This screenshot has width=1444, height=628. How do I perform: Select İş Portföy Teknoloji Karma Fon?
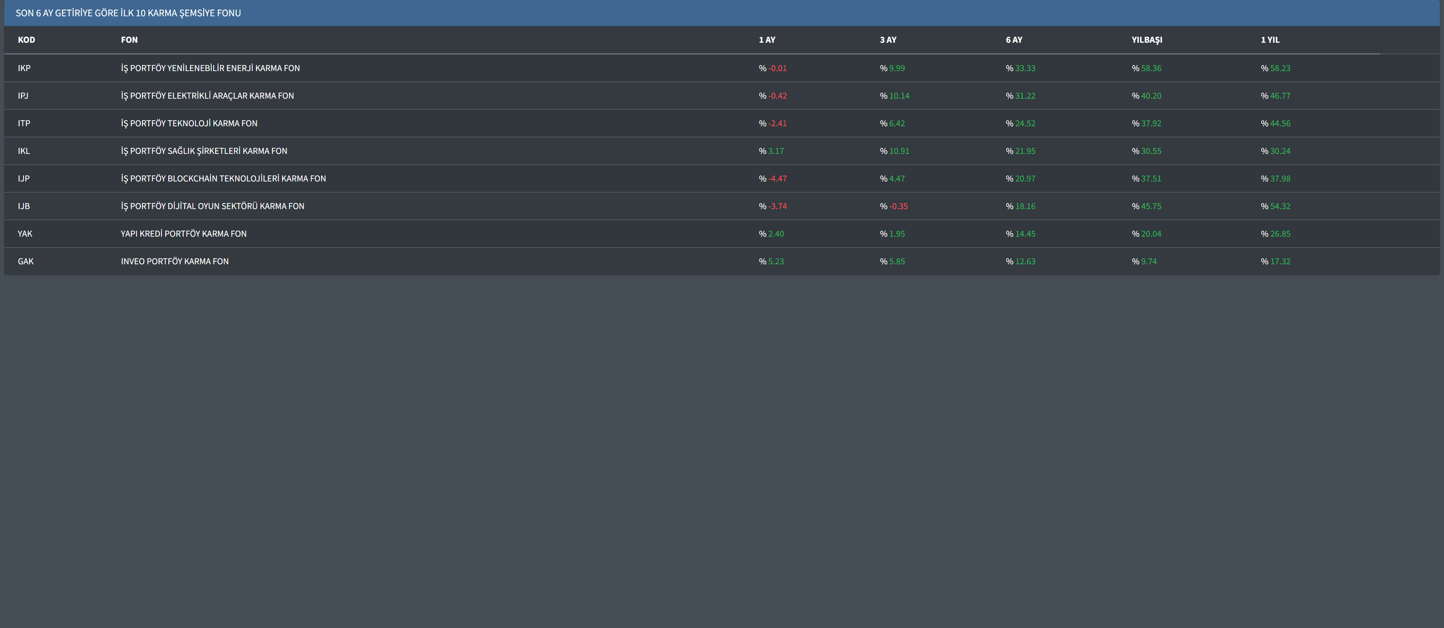(x=189, y=123)
